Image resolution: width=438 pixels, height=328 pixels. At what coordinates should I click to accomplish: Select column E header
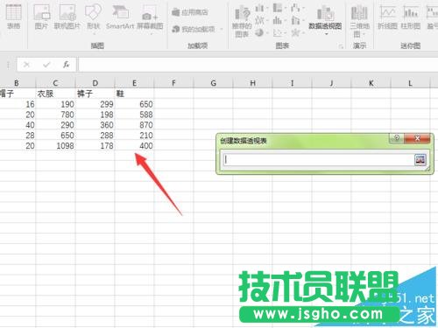click(134, 83)
